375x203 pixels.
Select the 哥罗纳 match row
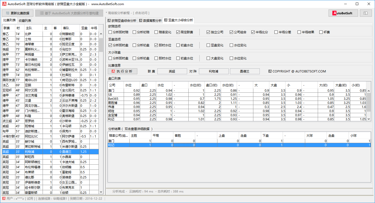[x=50, y=121]
